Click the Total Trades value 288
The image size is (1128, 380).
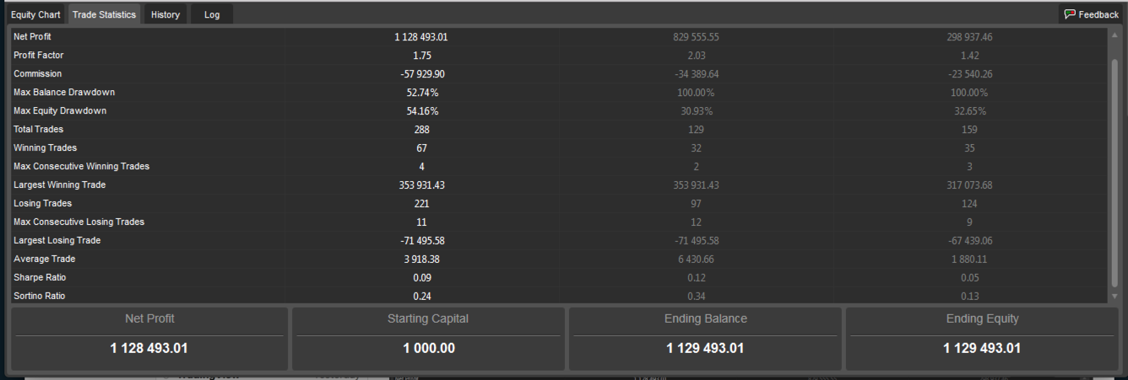coord(422,130)
